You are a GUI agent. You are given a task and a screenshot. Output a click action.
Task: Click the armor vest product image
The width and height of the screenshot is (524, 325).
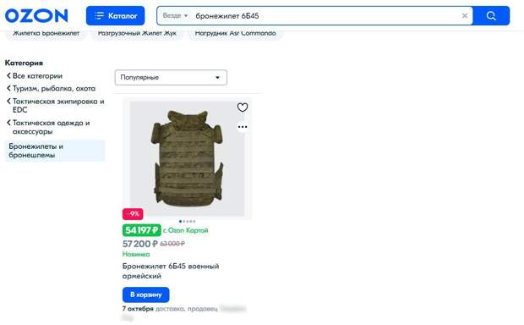(x=187, y=158)
